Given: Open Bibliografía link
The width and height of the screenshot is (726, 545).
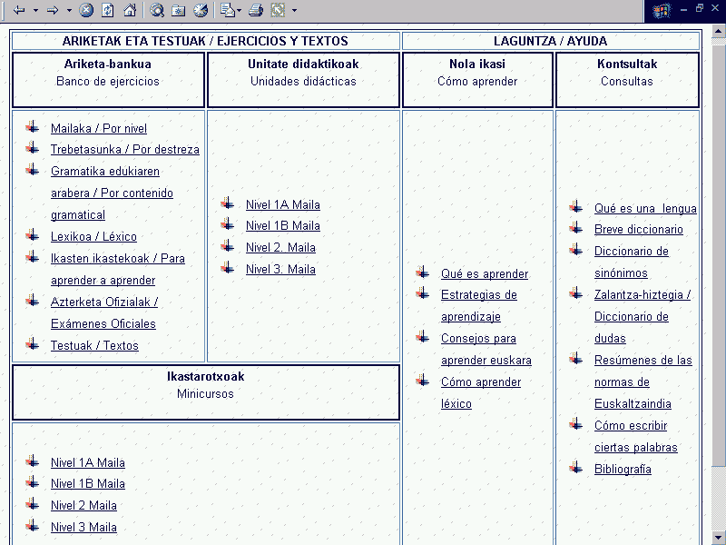Looking at the screenshot, I should 623,469.
